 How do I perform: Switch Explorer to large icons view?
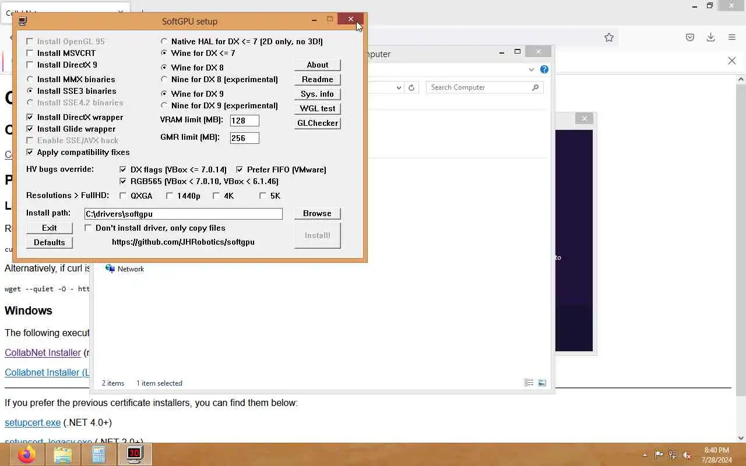[542, 383]
